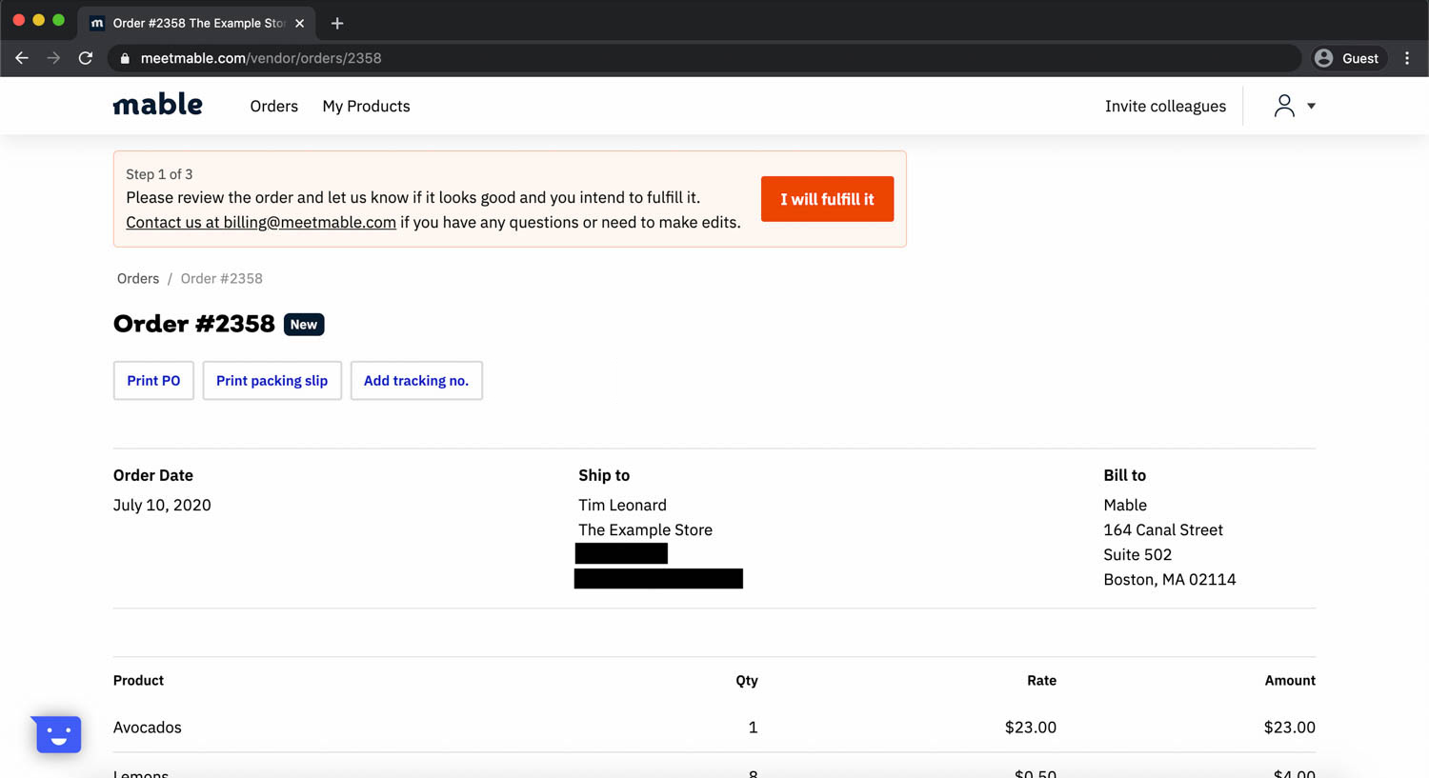Click Invite colleagues link
This screenshot has width=1429, height=778.
pyautogui.click(x=1165, y=106)
